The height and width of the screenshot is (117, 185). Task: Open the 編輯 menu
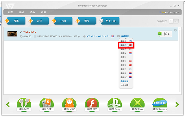[x=21, y=12]
